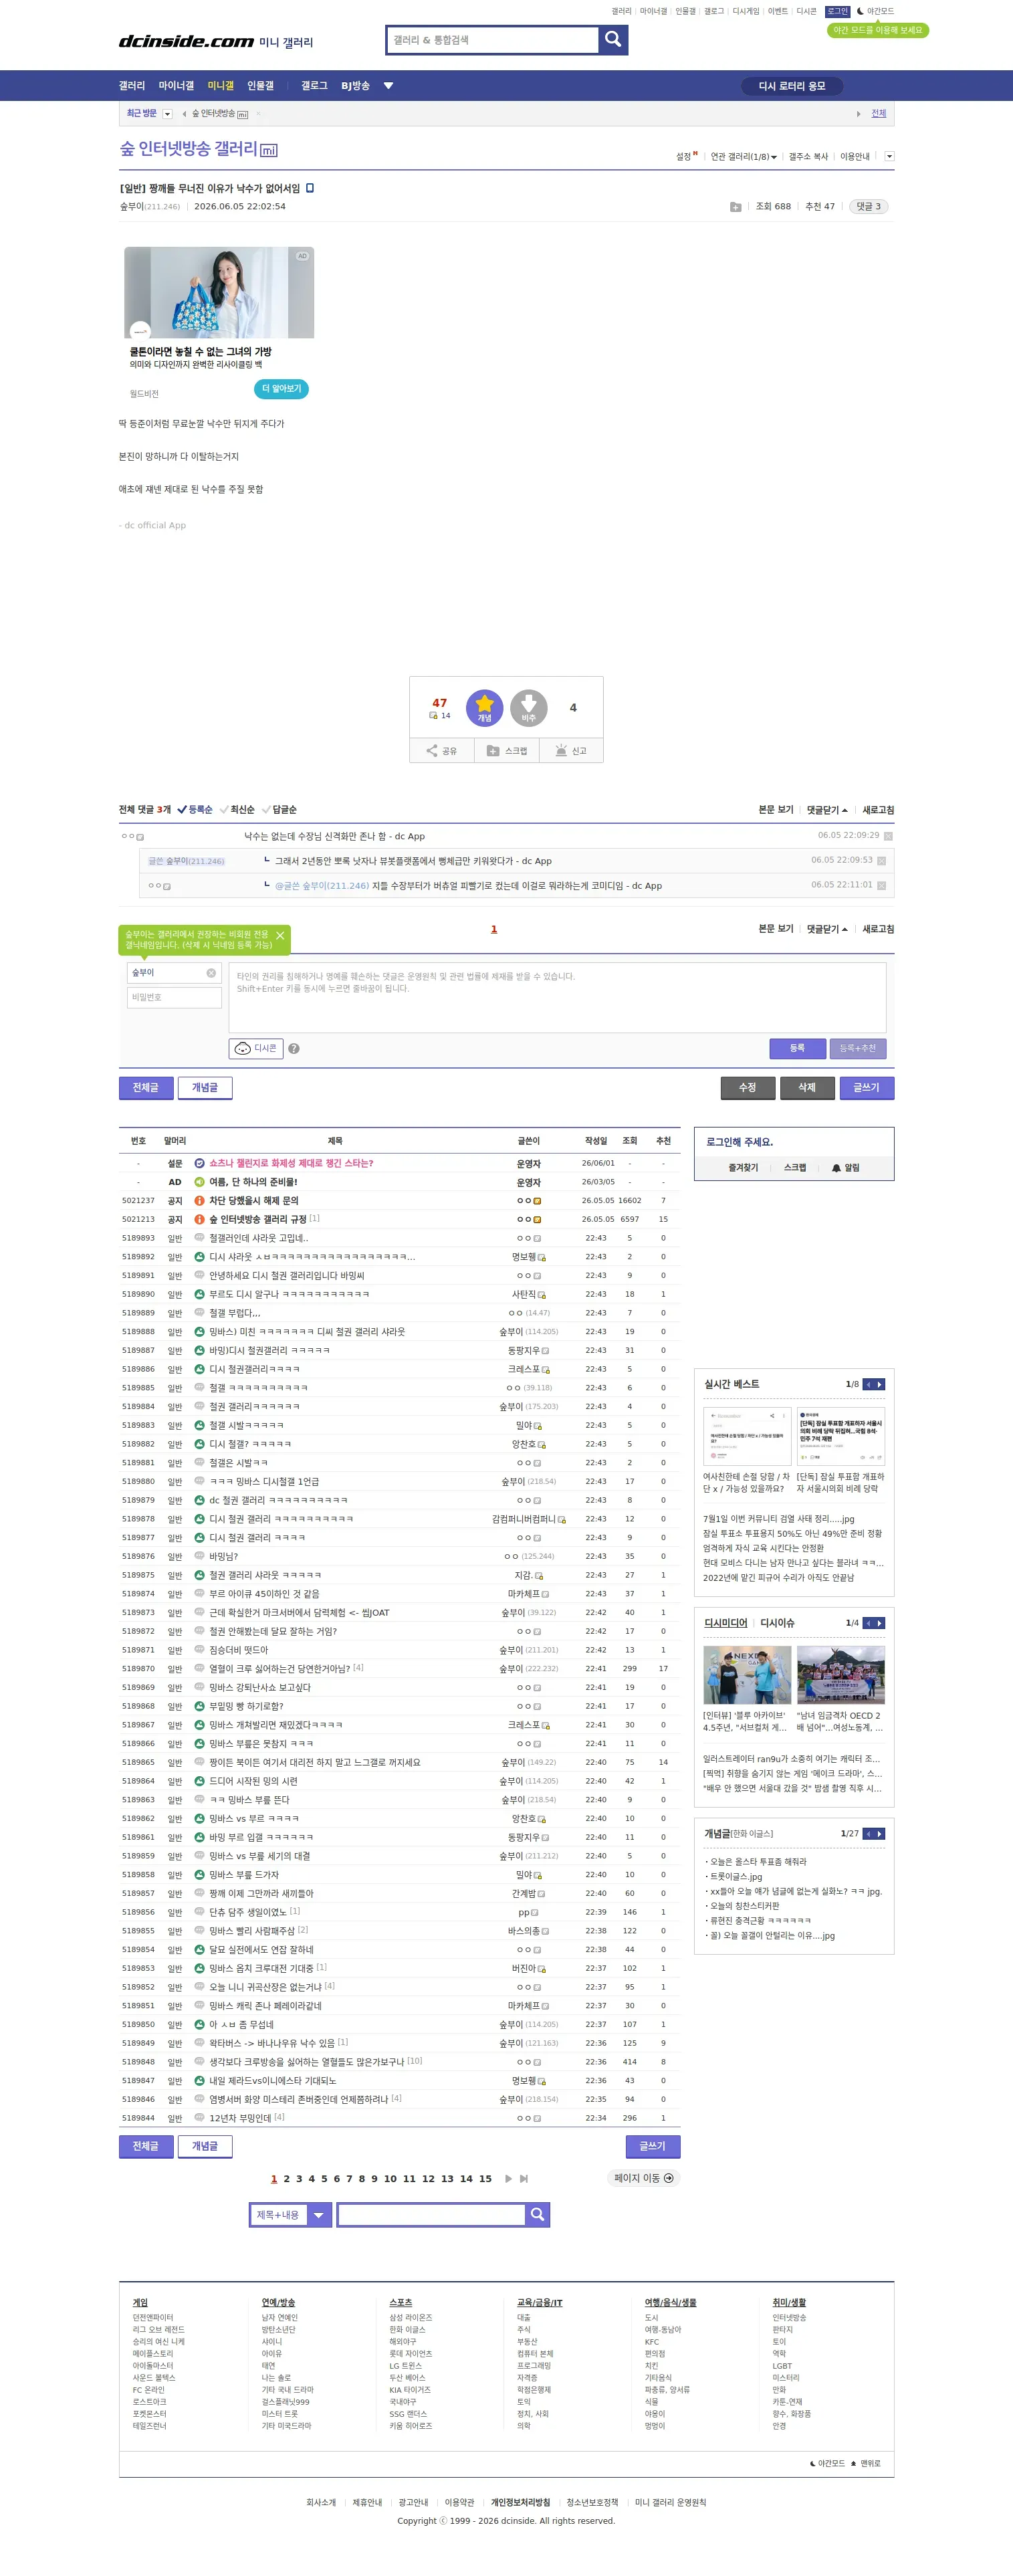Click the comment text input area
Viewport: 1013px width, 2576px height.
[x=557, y=997]
